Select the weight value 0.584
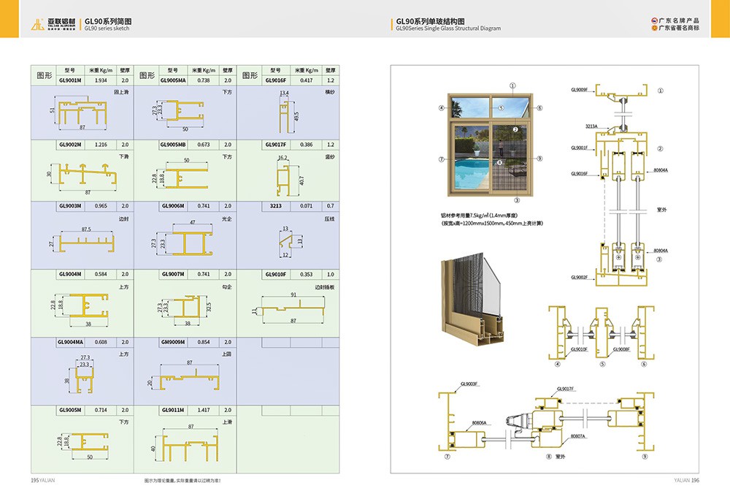 [x=101, y=274]
